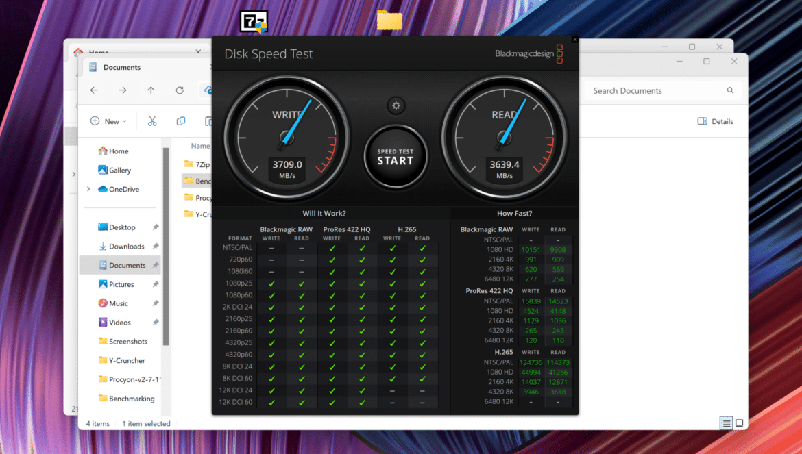Click the pin icon beside Music

click(x=156, y=303)
